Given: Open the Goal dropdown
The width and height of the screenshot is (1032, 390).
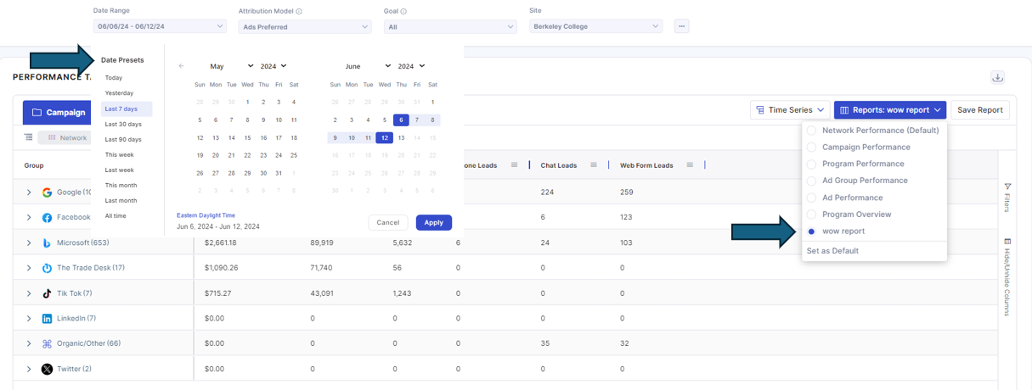Looking at the screenshot, I should tap(450, 26).
